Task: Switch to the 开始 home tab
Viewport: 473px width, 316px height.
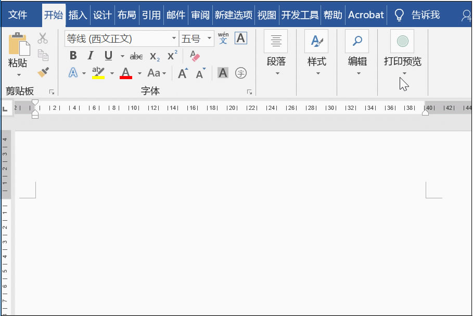Action: [x=54, y=15]
